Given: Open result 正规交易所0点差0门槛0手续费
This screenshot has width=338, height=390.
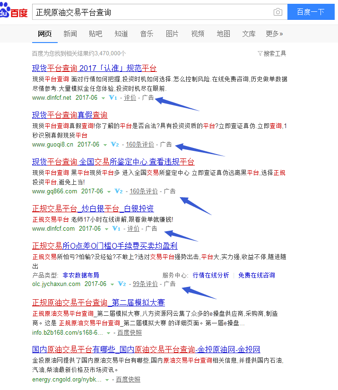Looking at the screenshot, I should (x=104, y=246).
